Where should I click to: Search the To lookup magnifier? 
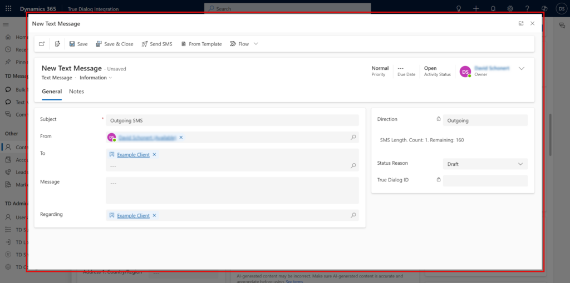tap(353, 165)
